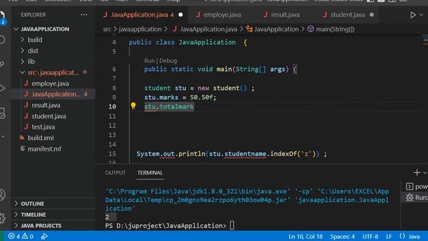Select the Run terminal entry
Viewport: 428px width, 241px height.
[416, 197]
